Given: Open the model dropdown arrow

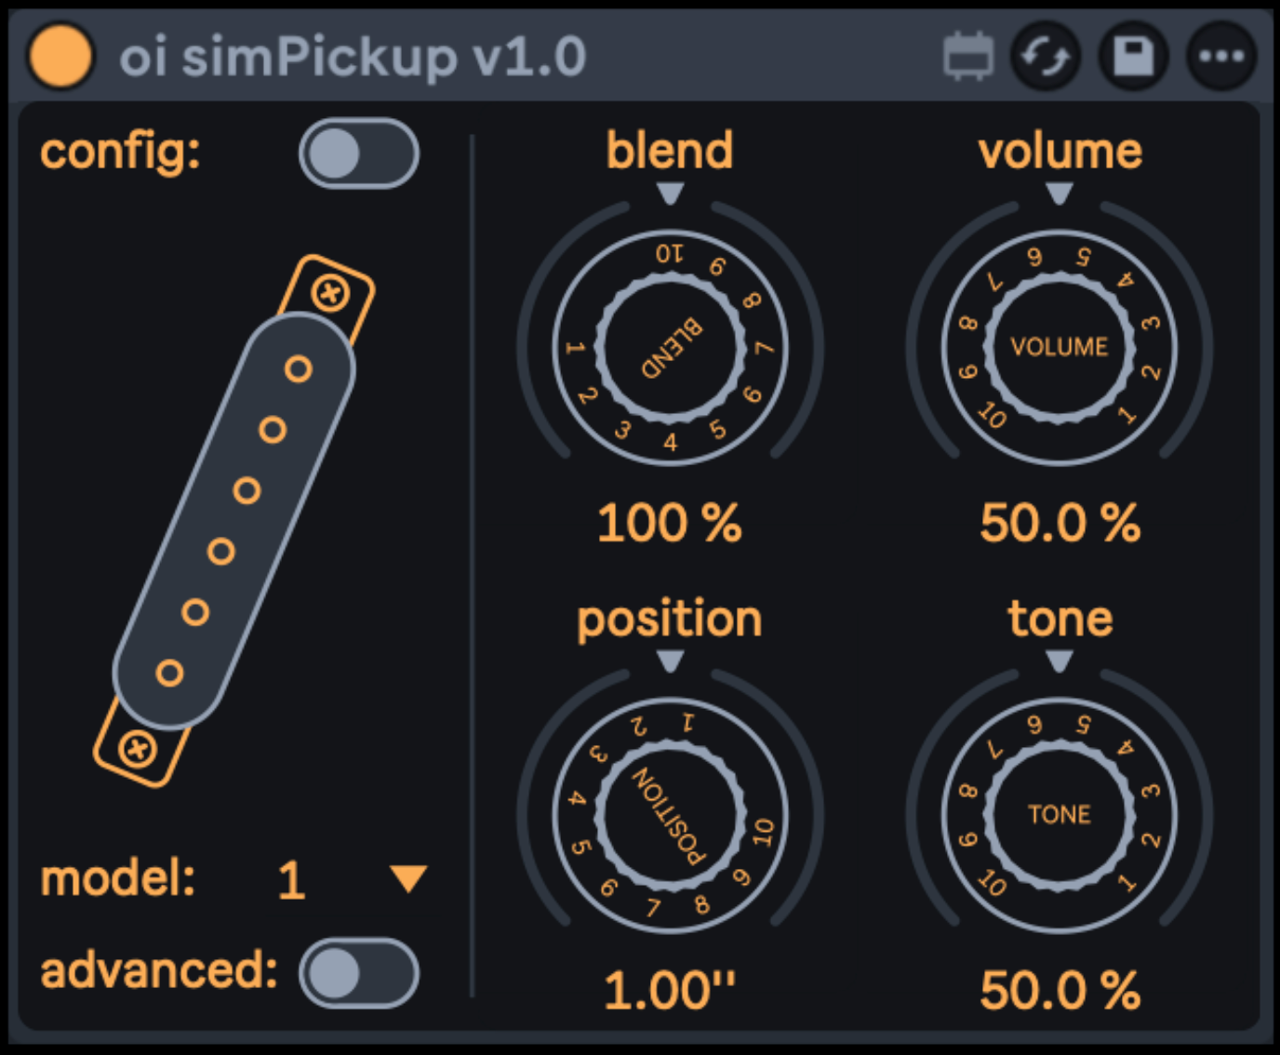Looking at the screenshot, I should pyautogui.click(x=408, y=878).
